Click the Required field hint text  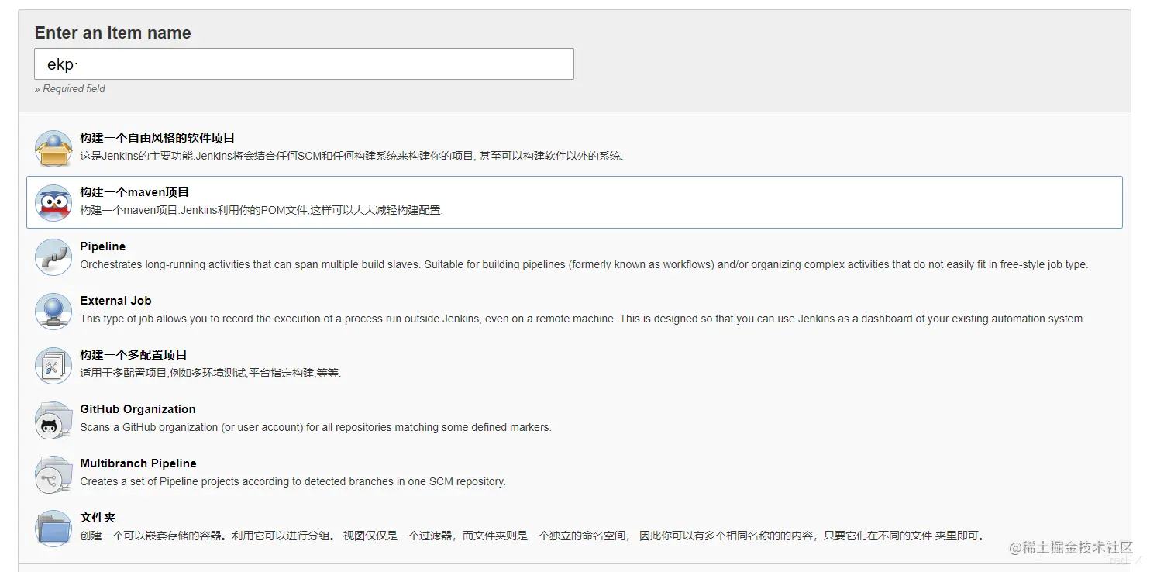70,89
